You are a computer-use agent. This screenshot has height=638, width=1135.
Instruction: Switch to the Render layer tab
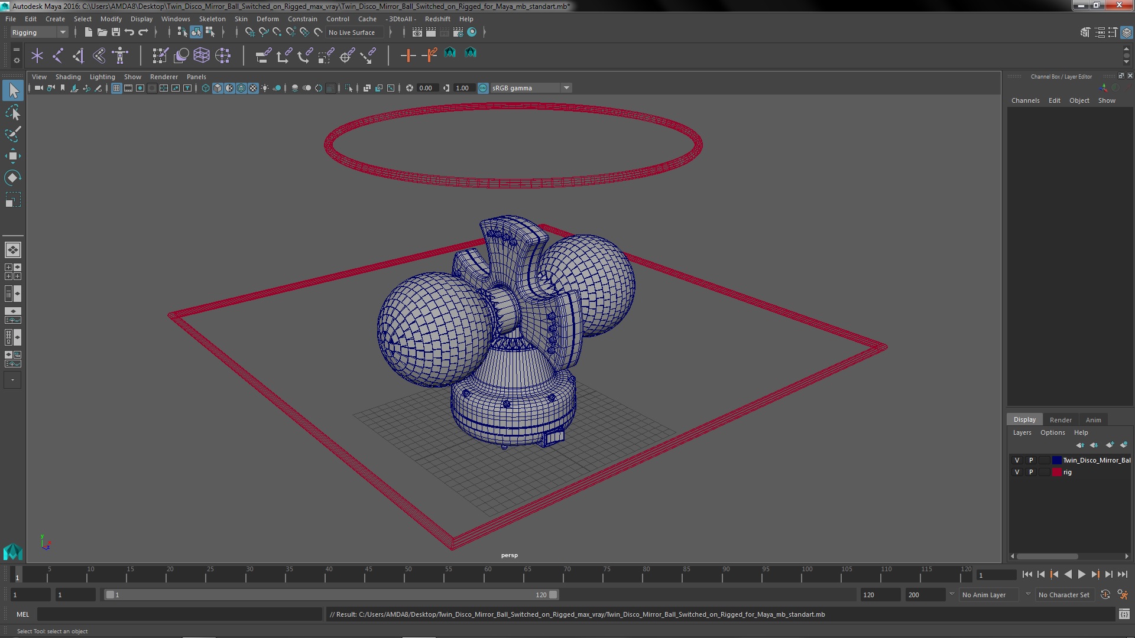pyautogui.click(x=1061, y=420)
